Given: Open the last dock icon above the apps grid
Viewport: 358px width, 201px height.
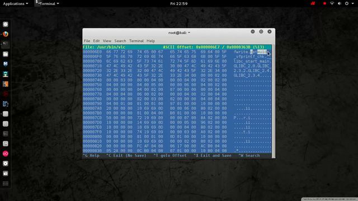Looking at the screenshot, I should (x=6, y=174).
